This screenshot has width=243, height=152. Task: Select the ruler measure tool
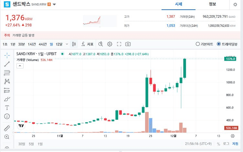(7, 128)
